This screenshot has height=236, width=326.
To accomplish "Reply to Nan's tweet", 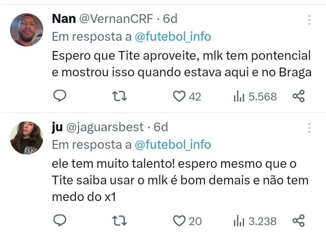I will click(x=59, y=96).
